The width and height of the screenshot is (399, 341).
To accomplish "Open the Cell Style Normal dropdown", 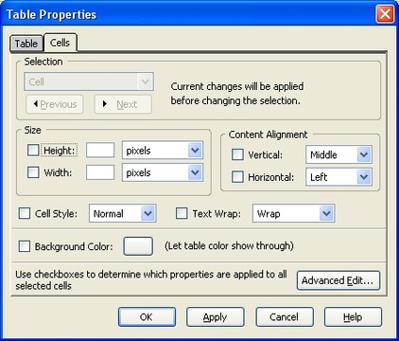I will (x=123, y=213).
